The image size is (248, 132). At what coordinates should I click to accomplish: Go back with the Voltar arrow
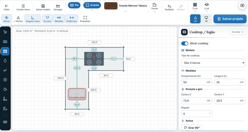click(7, 7)
